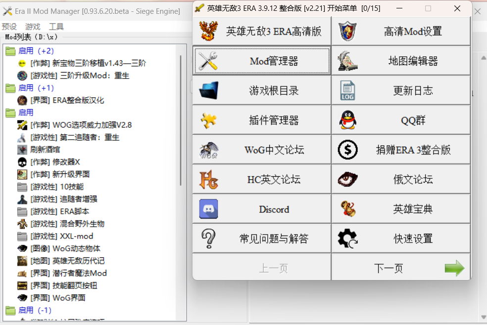Click the Mod列表 (D:\x) header label
This screenshot has height=325, width=487.
(x=31, y=37)
